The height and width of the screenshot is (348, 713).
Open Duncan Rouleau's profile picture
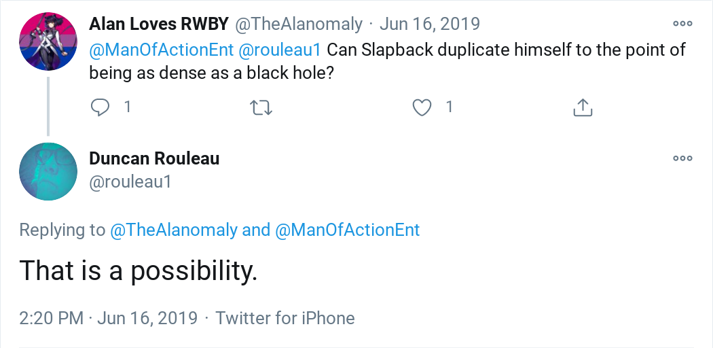pyautogui.click(x=48, y=171)
